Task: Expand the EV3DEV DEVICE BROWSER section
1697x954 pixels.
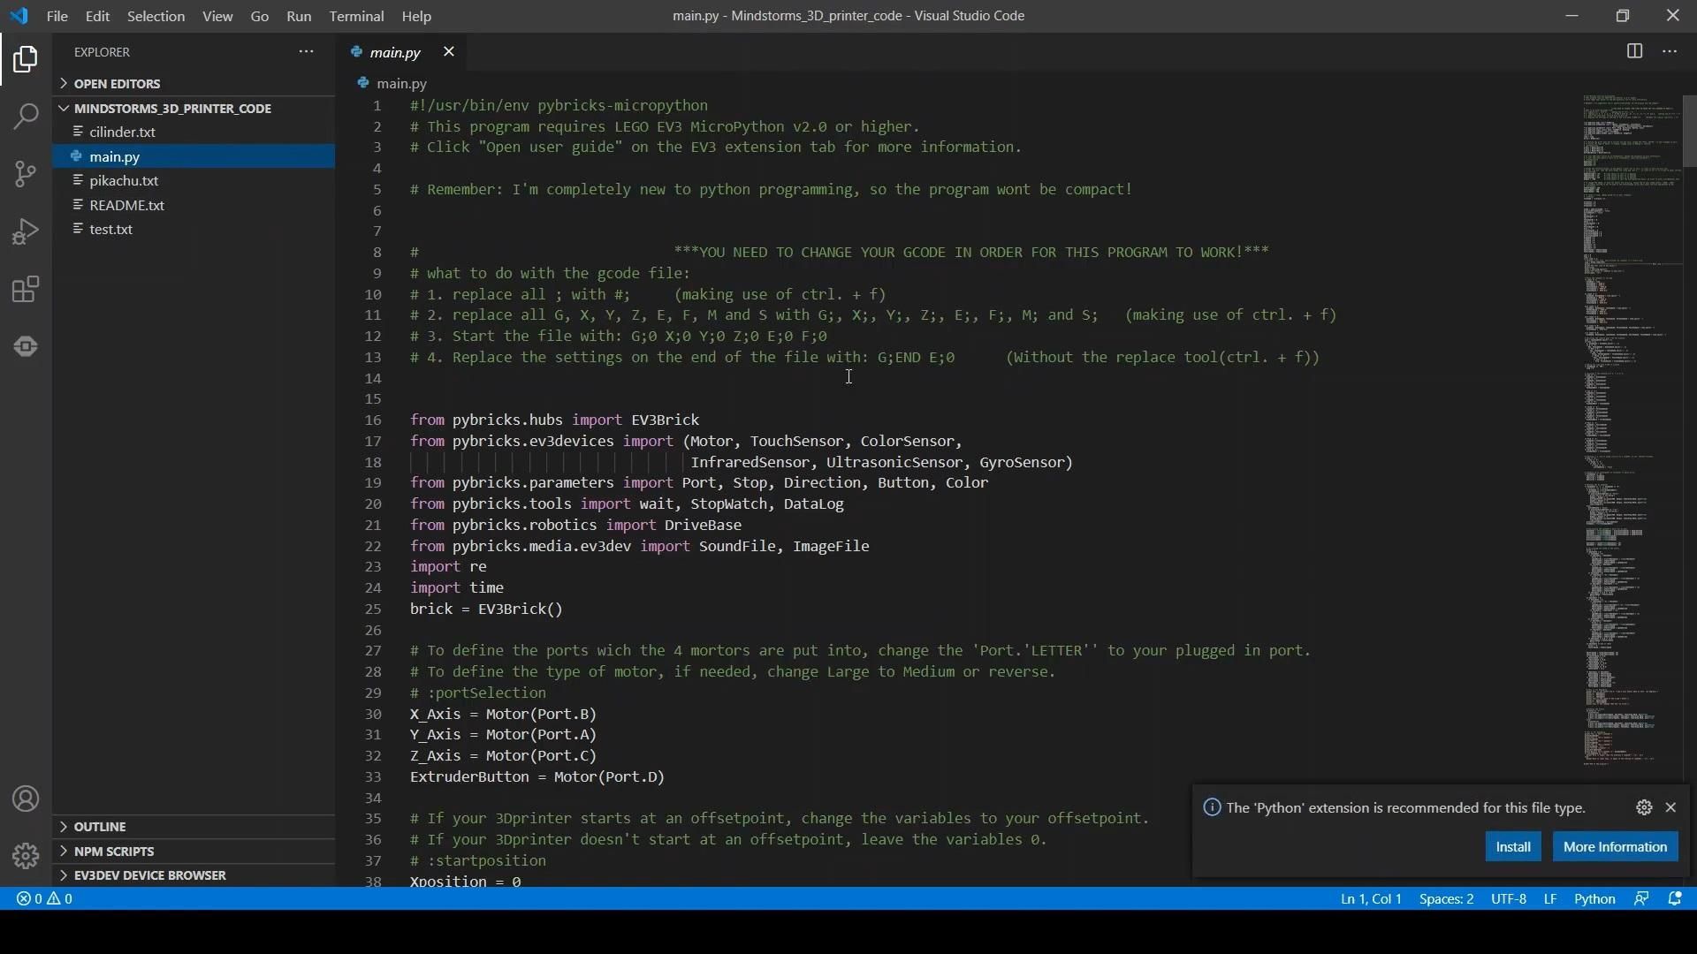Action: click(149, 875)
